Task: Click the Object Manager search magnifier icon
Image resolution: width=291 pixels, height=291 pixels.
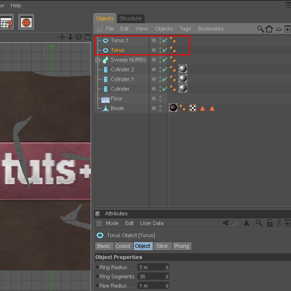Action: 260,29
